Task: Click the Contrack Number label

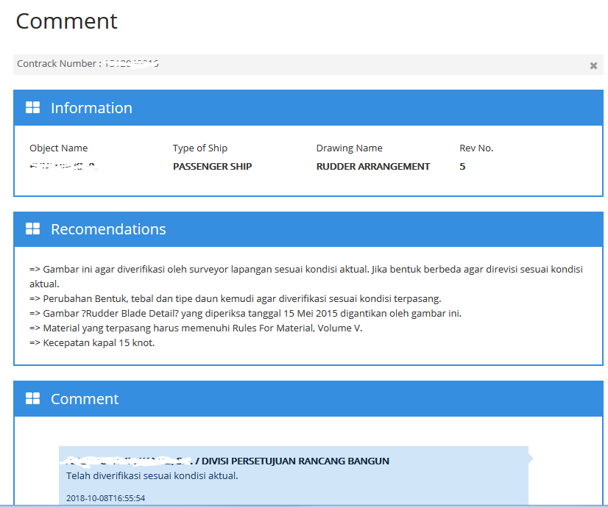Action: tap(59, 64)
